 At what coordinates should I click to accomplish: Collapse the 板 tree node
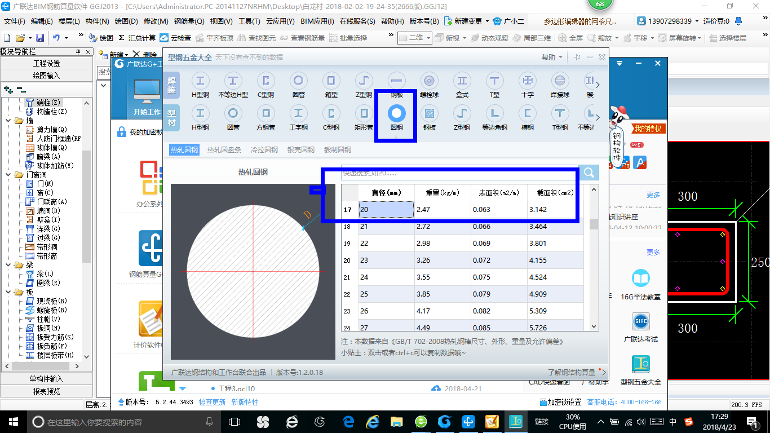tap(8, 292)
